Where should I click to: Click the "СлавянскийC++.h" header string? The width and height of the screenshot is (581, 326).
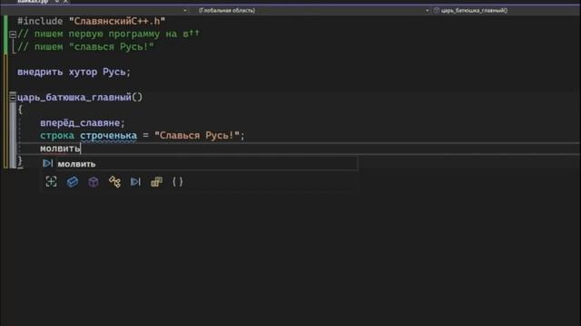pos(117,22)
